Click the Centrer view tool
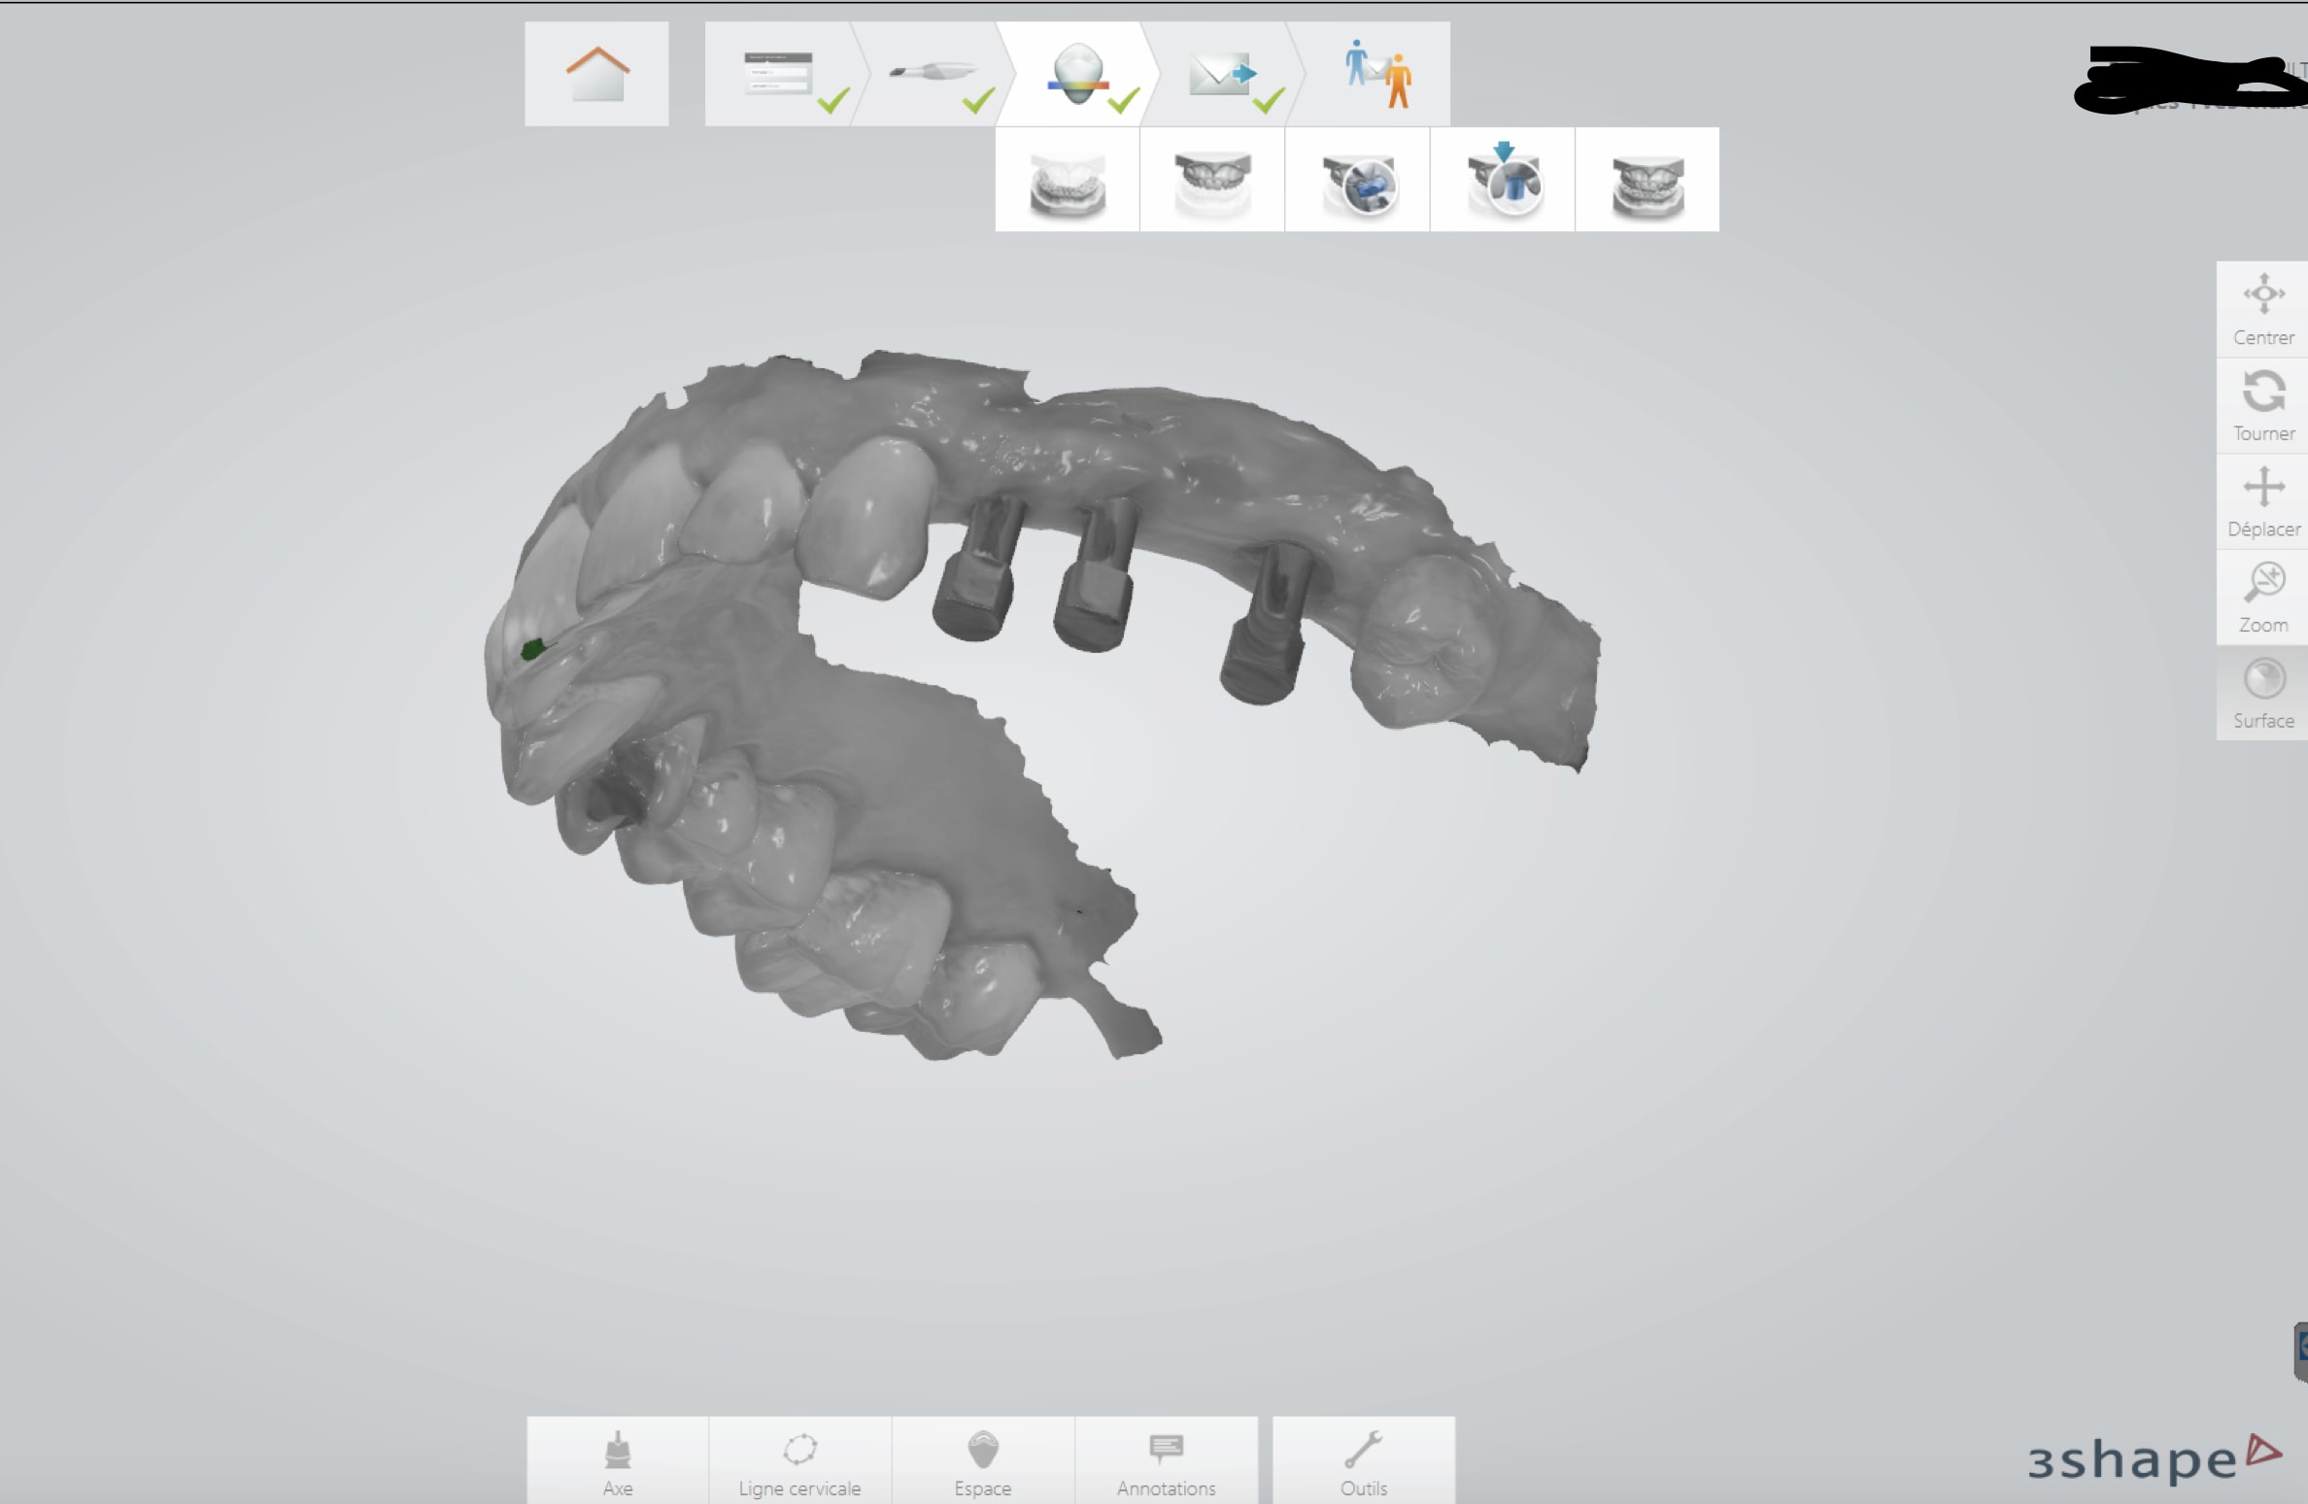 coord(2262,309)
